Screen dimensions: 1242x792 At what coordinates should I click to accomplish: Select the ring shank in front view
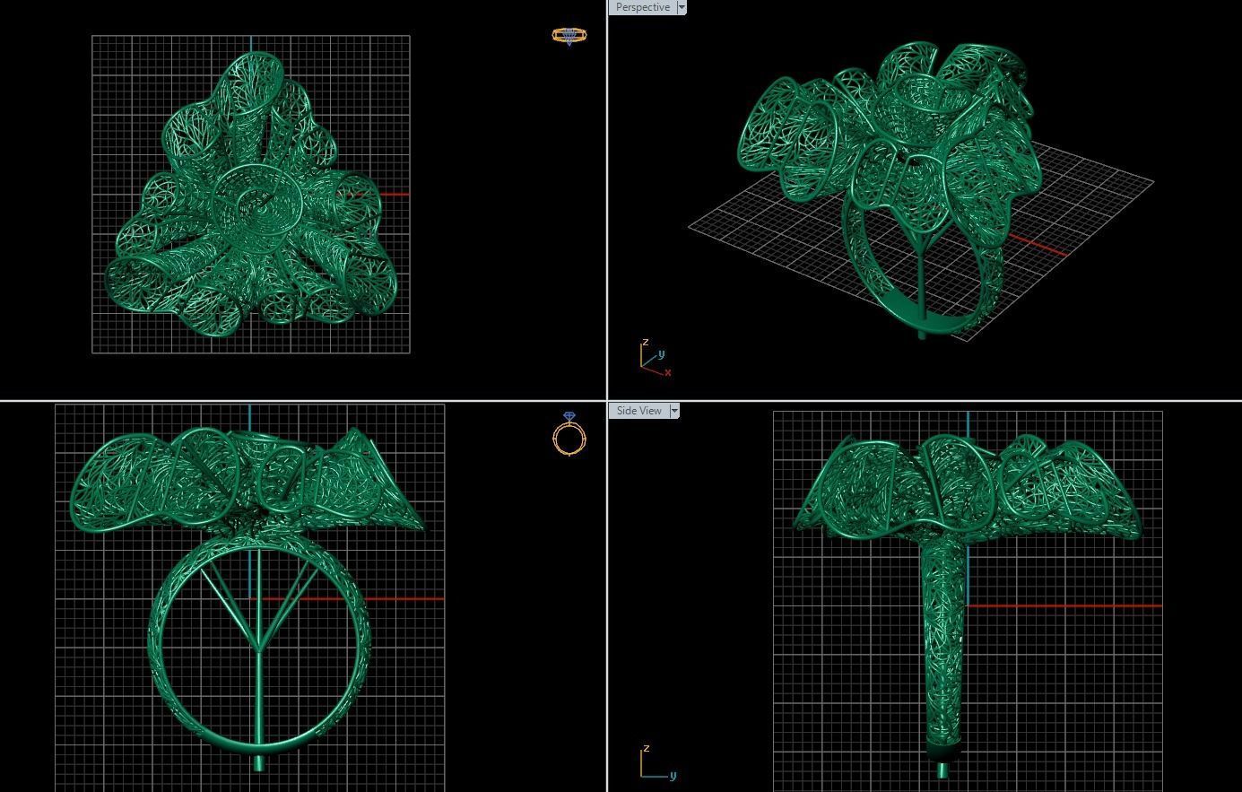[x=259, y=643]
